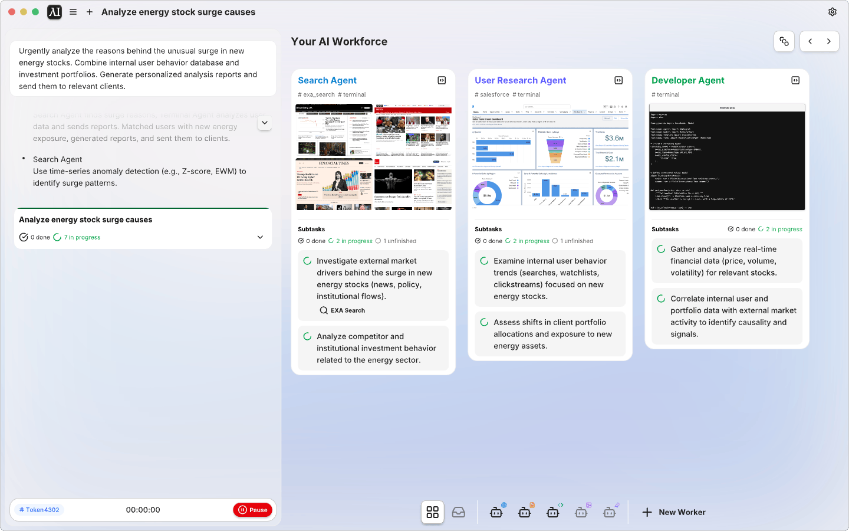This screenshot has width=849, height=531.
Task: Select the image worker robot icon
Action: pyautogui.click(x=581, y=512)
